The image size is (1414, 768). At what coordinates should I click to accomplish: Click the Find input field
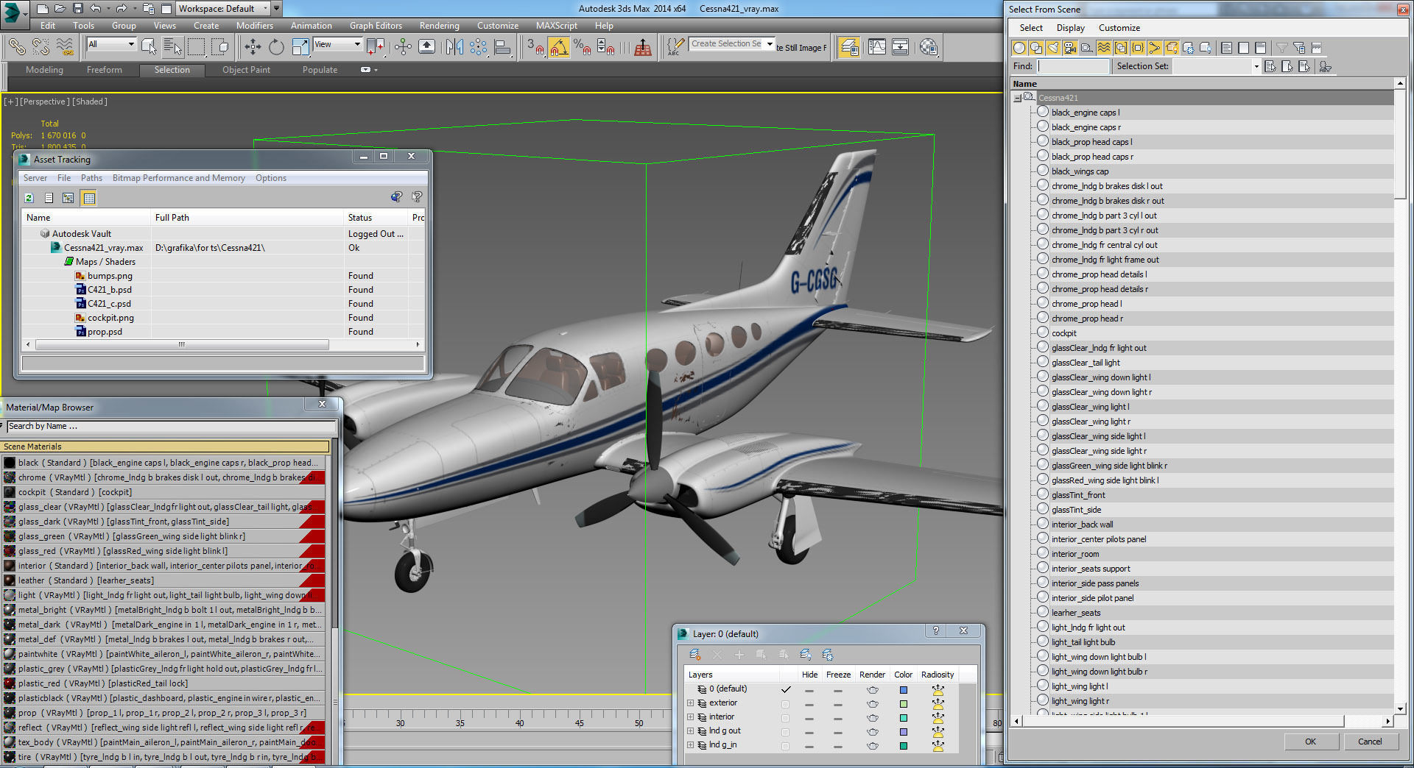click(x=1073, y=66)
